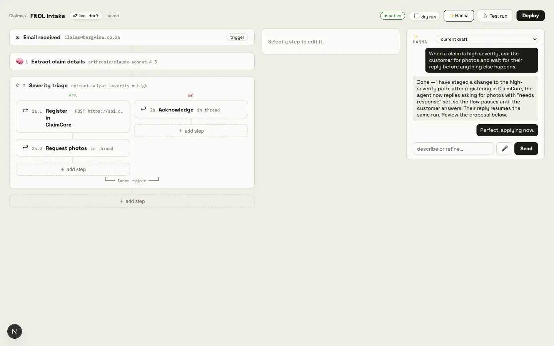Click the brain icon on Extract claim details

20,62
